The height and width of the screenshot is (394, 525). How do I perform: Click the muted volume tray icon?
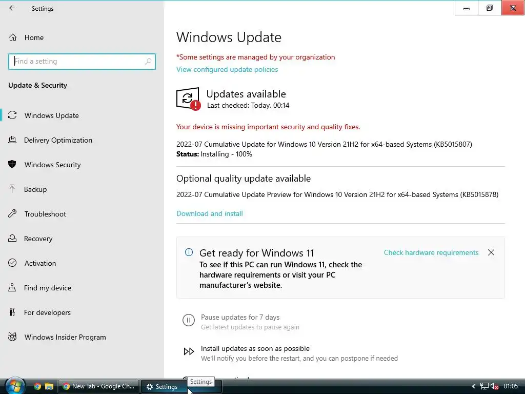point(494,386)
